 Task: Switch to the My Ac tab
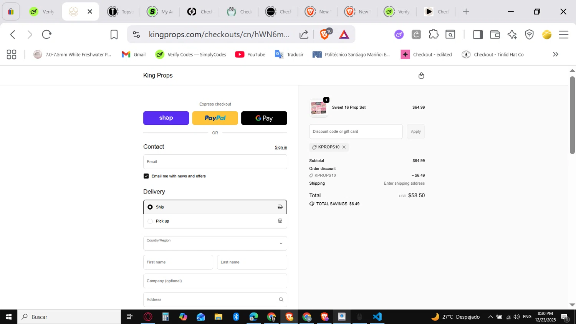tap(160, 12)
